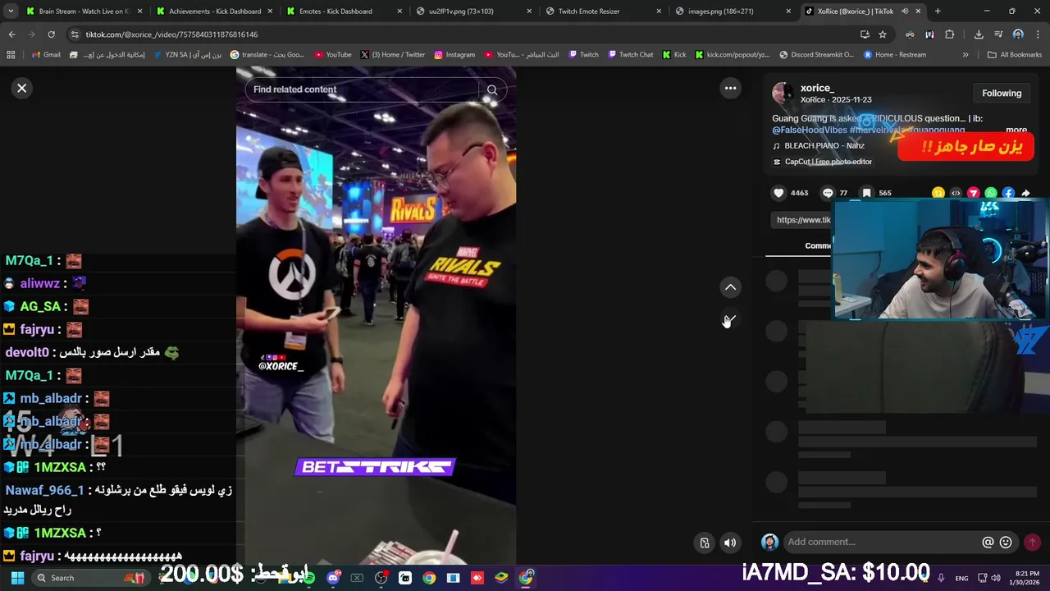Switch to images.png tab

coord(732,11)
